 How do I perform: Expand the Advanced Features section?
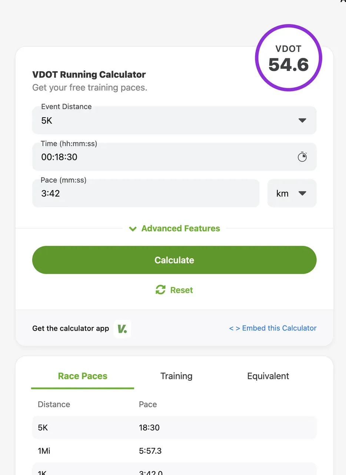click(x=180, y=229)
